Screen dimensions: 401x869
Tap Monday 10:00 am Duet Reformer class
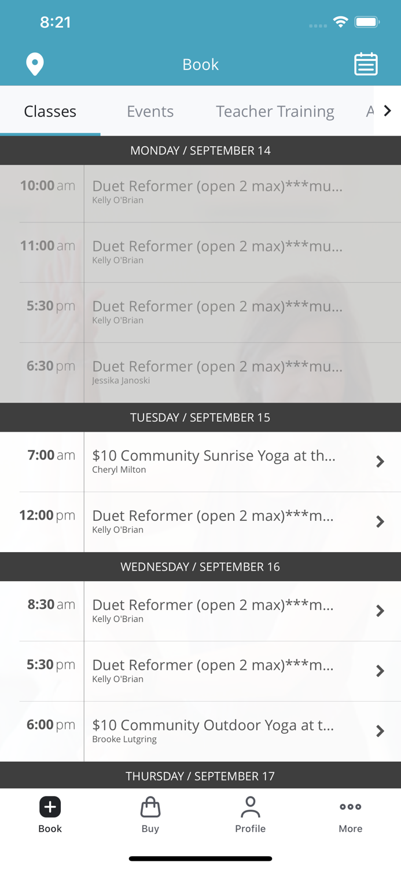217,192
